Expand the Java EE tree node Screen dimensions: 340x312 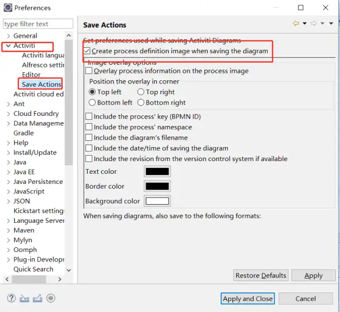(8, 172)
